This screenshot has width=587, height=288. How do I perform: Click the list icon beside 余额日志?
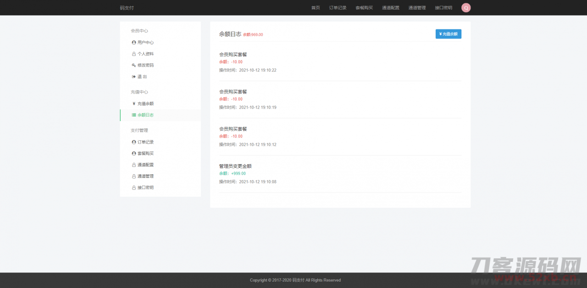pyautogui.click(x=134, y=115)
